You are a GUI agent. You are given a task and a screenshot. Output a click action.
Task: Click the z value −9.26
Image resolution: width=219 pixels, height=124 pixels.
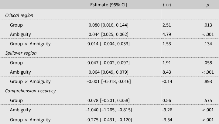pyautogui.click(x=166, y=110)
